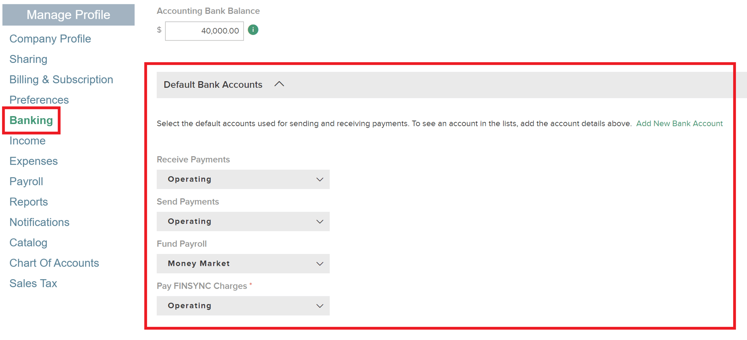Open the Reports section
This screenshot has width=747, height=340.
click(29, 201)
